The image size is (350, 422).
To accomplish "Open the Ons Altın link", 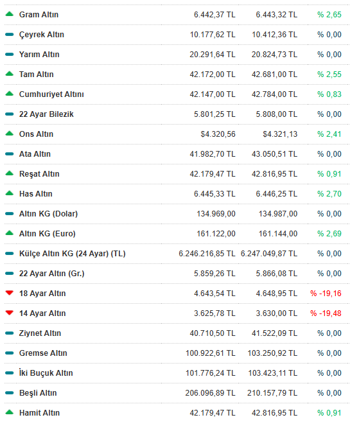I will (37, 134).
